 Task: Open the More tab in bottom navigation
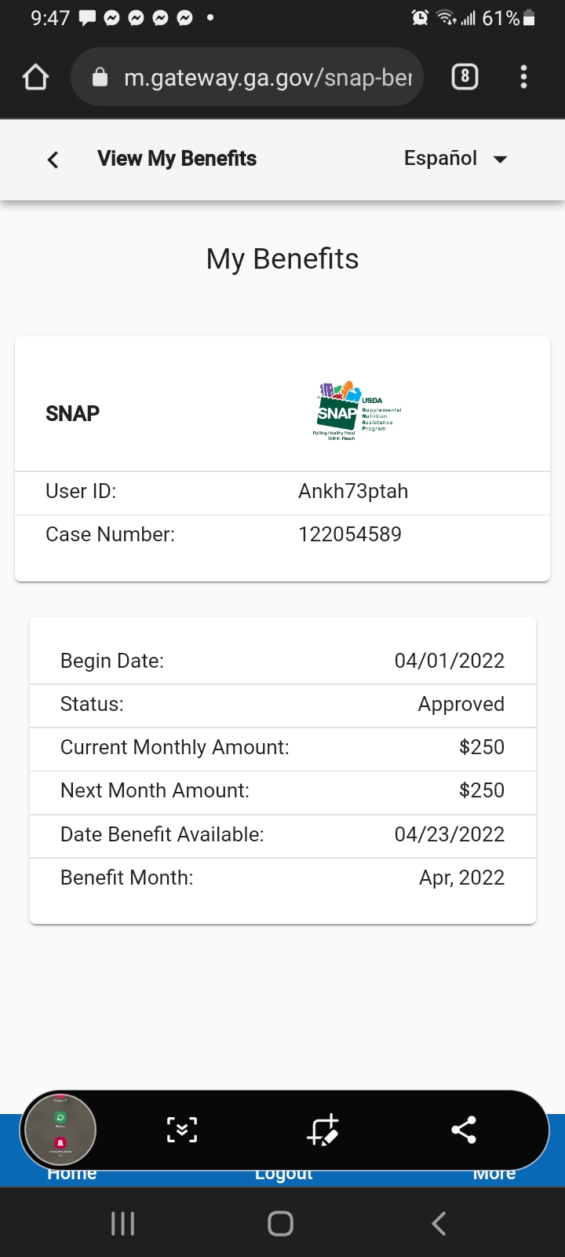coord(494,1174)
